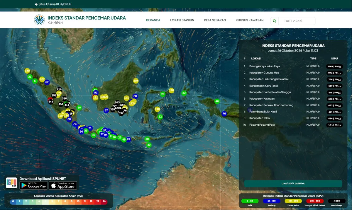Click the Banjarmasin Kayu Tangi location
Screen dimensions: 352x210
pos(263,86)
